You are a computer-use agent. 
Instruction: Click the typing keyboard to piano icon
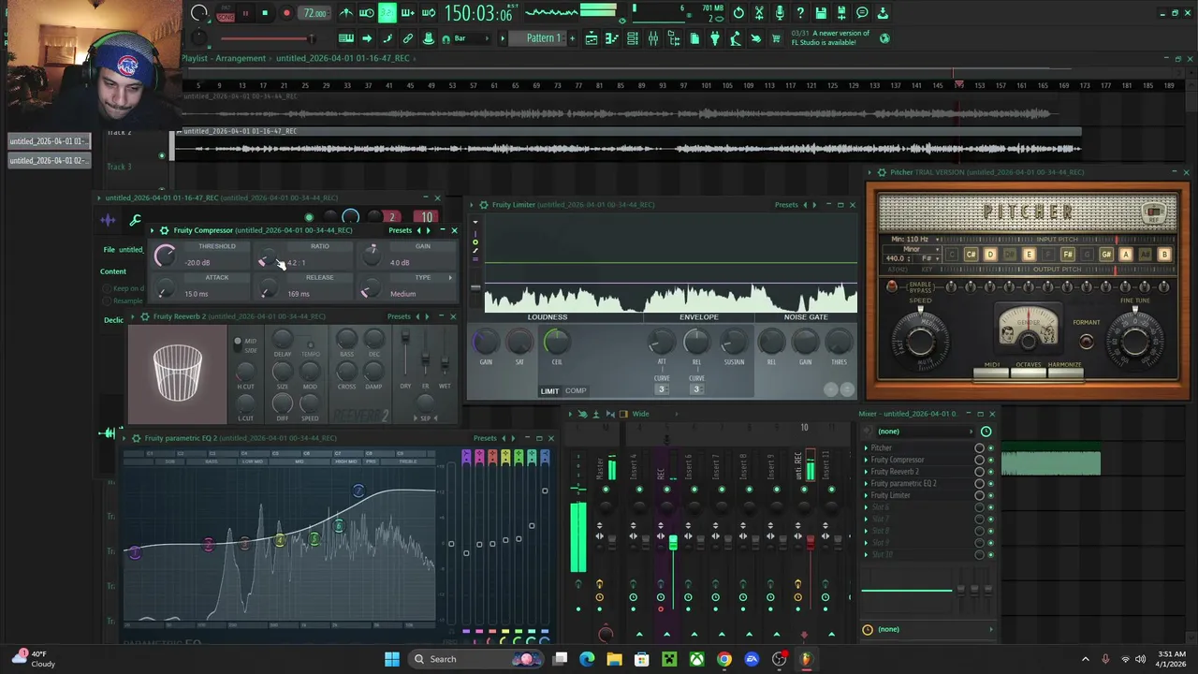pyautogui.click(x=346, y=38)
